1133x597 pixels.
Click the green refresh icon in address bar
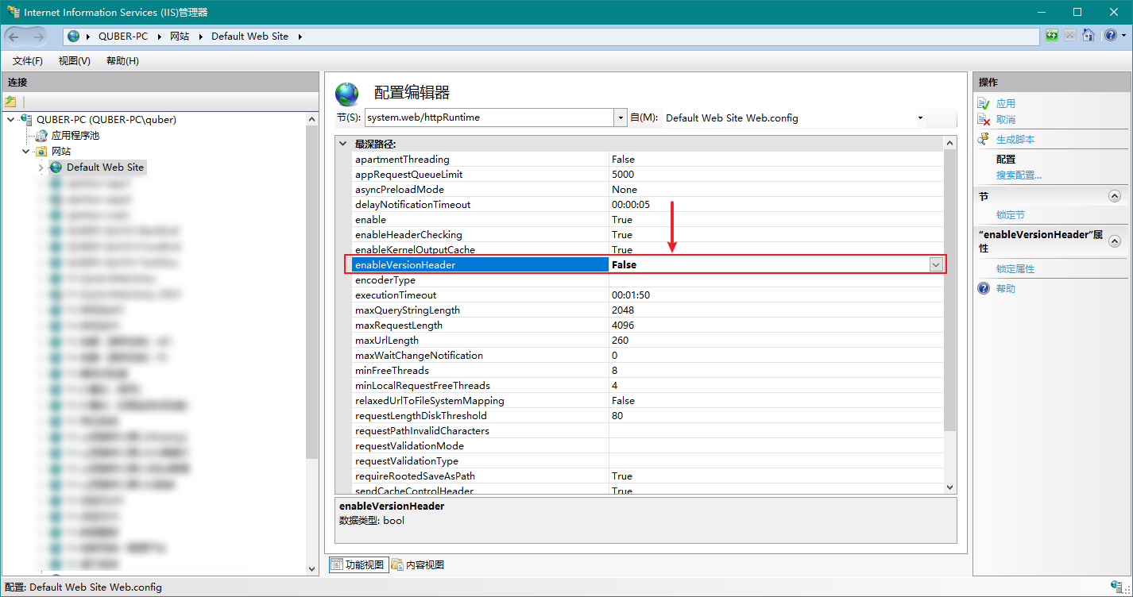(1050, 35)
